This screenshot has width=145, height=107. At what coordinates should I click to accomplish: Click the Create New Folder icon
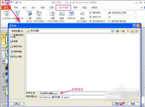pyautogui.click(x=132, y=31)
